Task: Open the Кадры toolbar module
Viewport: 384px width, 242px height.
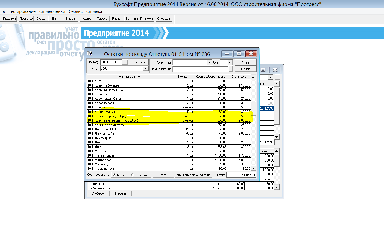Action: [87, 19]
